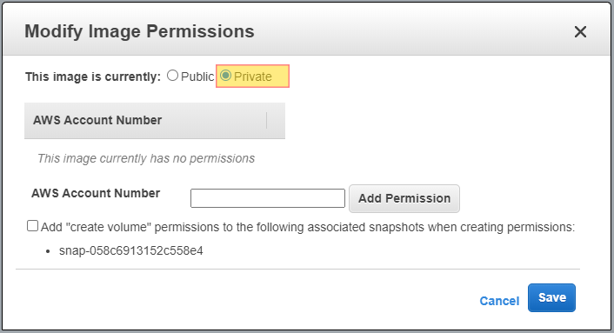
Task: Click the Add Permission button
Action: 404,198
